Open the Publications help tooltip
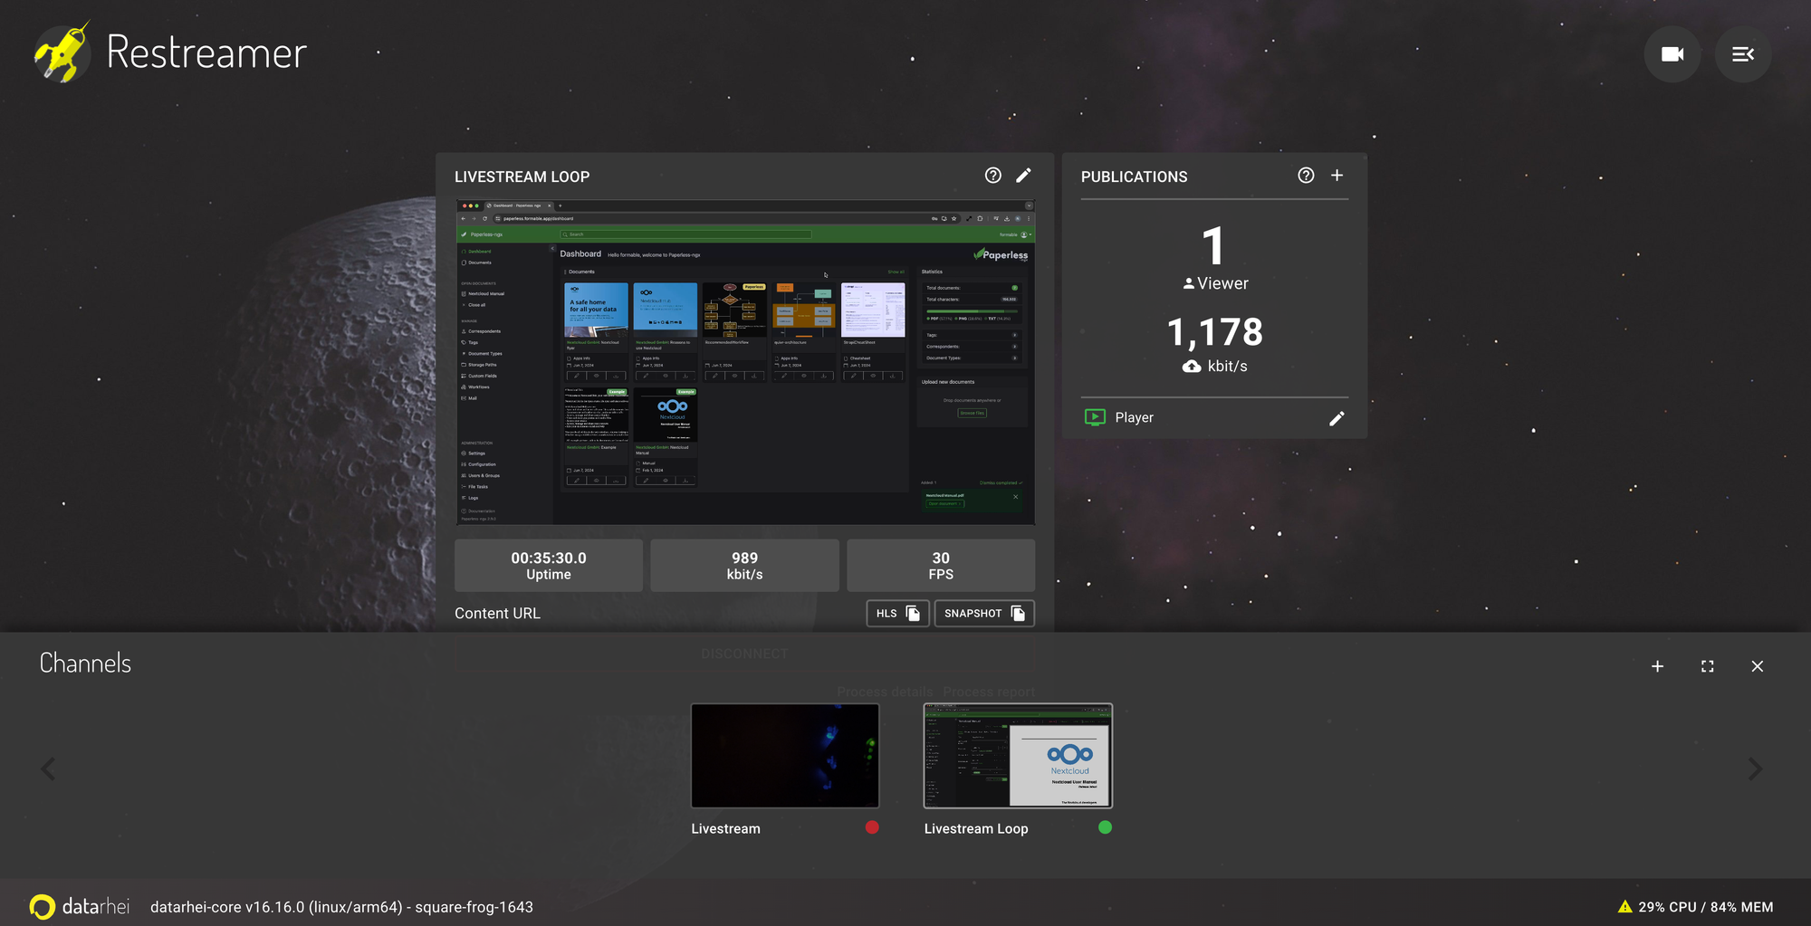Image resolution: width=1811 pixels, height=926 pixels. [1305, 175]
